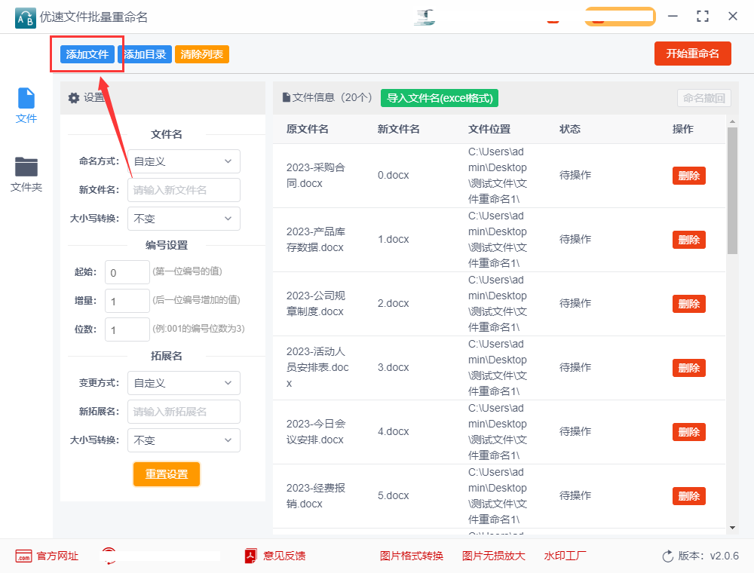The height and width of the screenshot is (573, 754).
Task: Click the 增量 number field
Action: coord(127,301)
